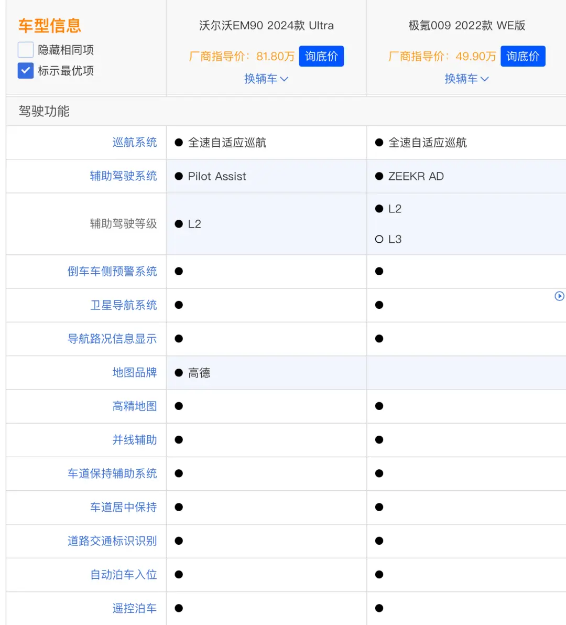
Task: Click the 高德 map brand cell
Action: (x=266, y=373)
